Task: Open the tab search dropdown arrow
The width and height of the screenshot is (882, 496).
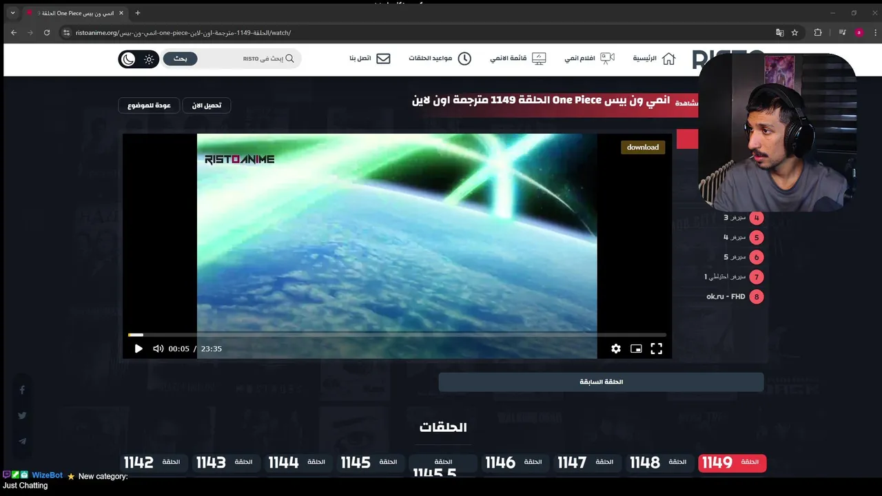Action: coord(12,13)
